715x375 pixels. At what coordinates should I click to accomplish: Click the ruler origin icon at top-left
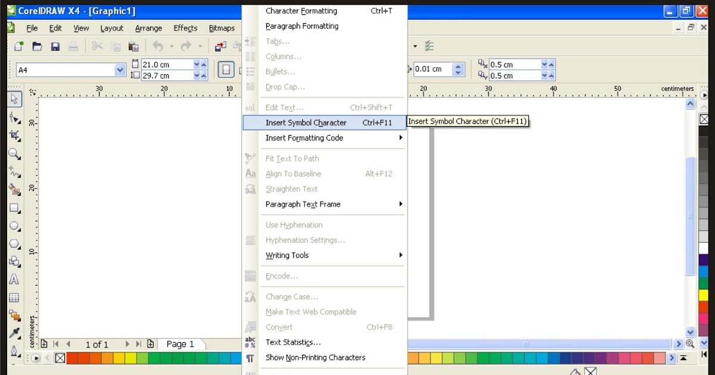[33, 92]
